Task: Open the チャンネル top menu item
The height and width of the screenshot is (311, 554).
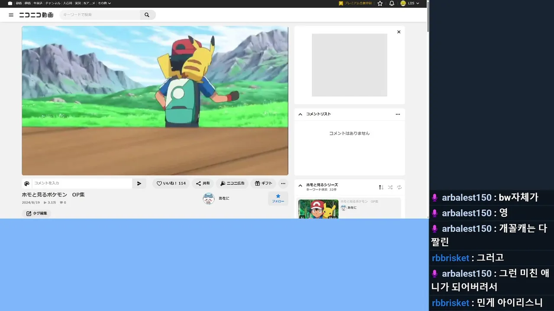Action: [53, 3]
